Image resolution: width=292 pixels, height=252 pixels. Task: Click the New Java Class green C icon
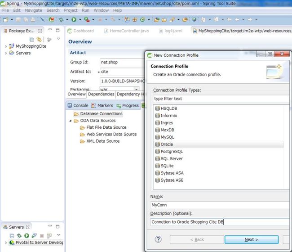pyautogui.click(x=142, y=19)
